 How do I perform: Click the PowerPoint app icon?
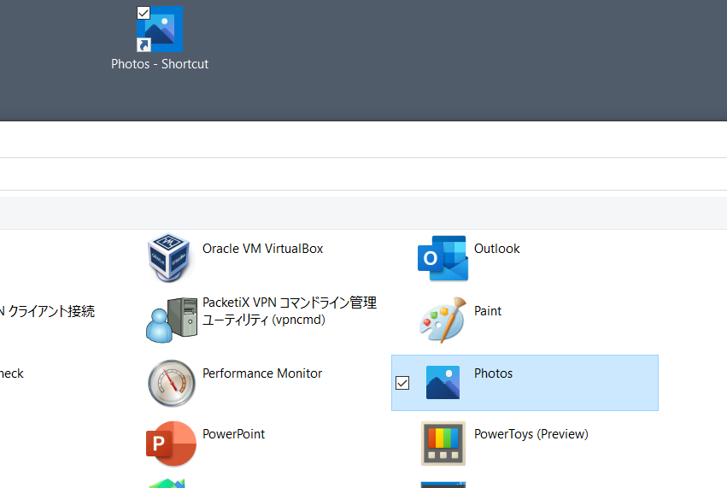[171, 444]
